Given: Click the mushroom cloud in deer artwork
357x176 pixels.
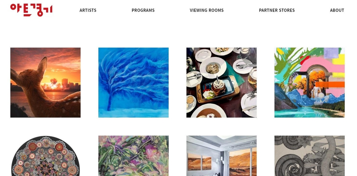Looking at the screenshot, I should (x=53, y=83).
